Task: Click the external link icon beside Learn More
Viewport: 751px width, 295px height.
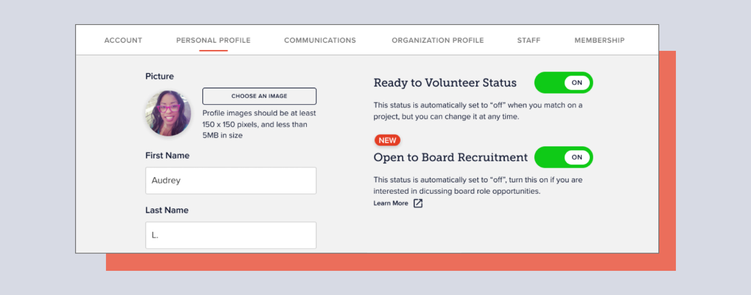Action: [x=418, y=203]
